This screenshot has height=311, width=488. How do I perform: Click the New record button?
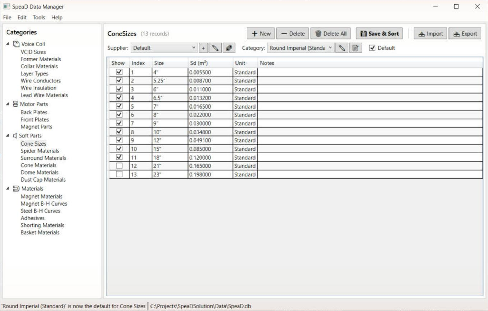click(x=261, y=33)
